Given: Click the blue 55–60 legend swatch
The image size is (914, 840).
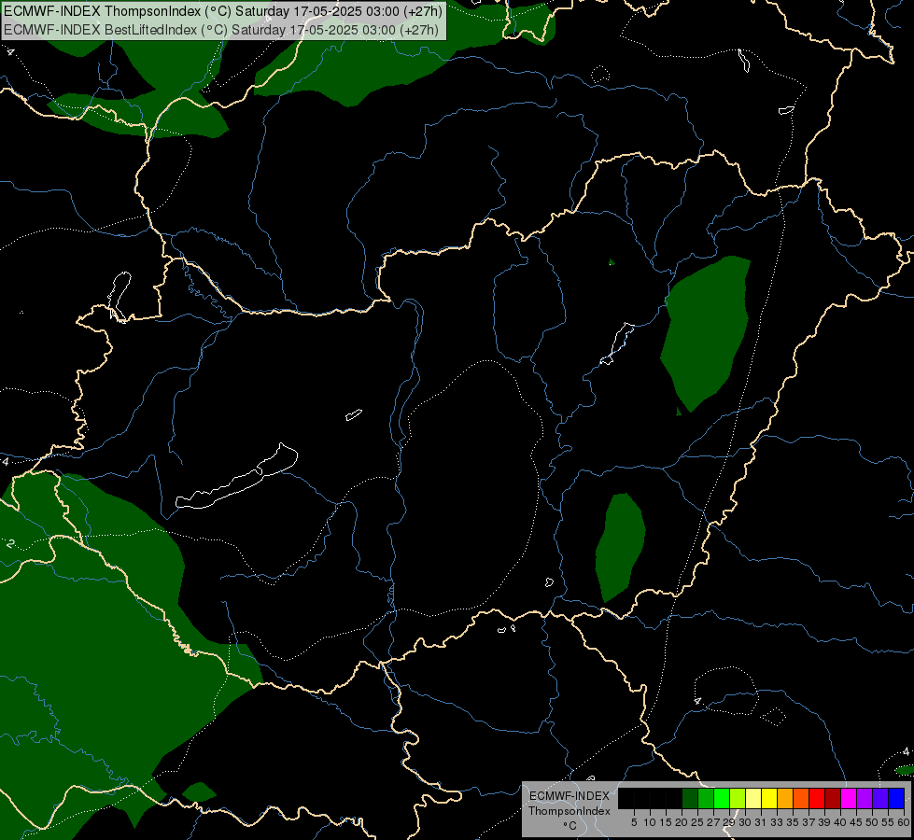Looking at the screenshot, I should pos(896,798).
